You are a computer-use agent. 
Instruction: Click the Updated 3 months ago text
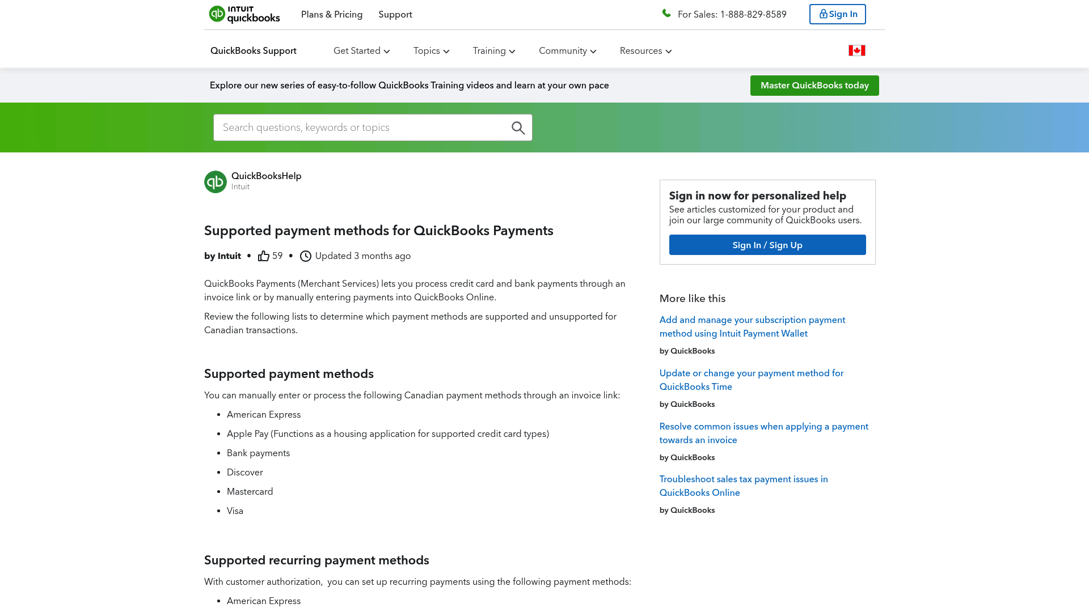[x=363, y=256]
